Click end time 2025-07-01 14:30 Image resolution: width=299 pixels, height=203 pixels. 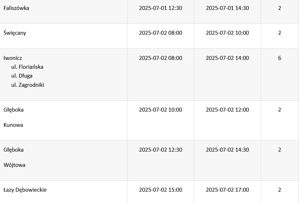(228, 8)
